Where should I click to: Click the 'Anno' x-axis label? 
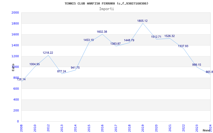pyautogui.click(x=207, y=130)
